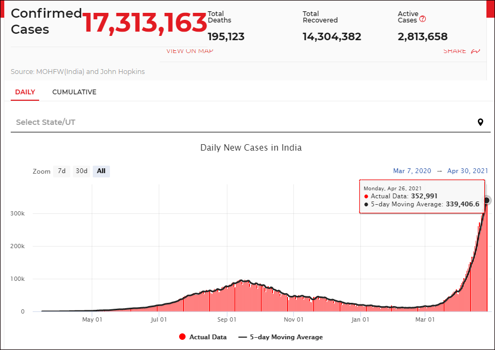This screenshot has height=350, width=495.
Task: Select the 30d zoom option
Action: tap(82, 171)
